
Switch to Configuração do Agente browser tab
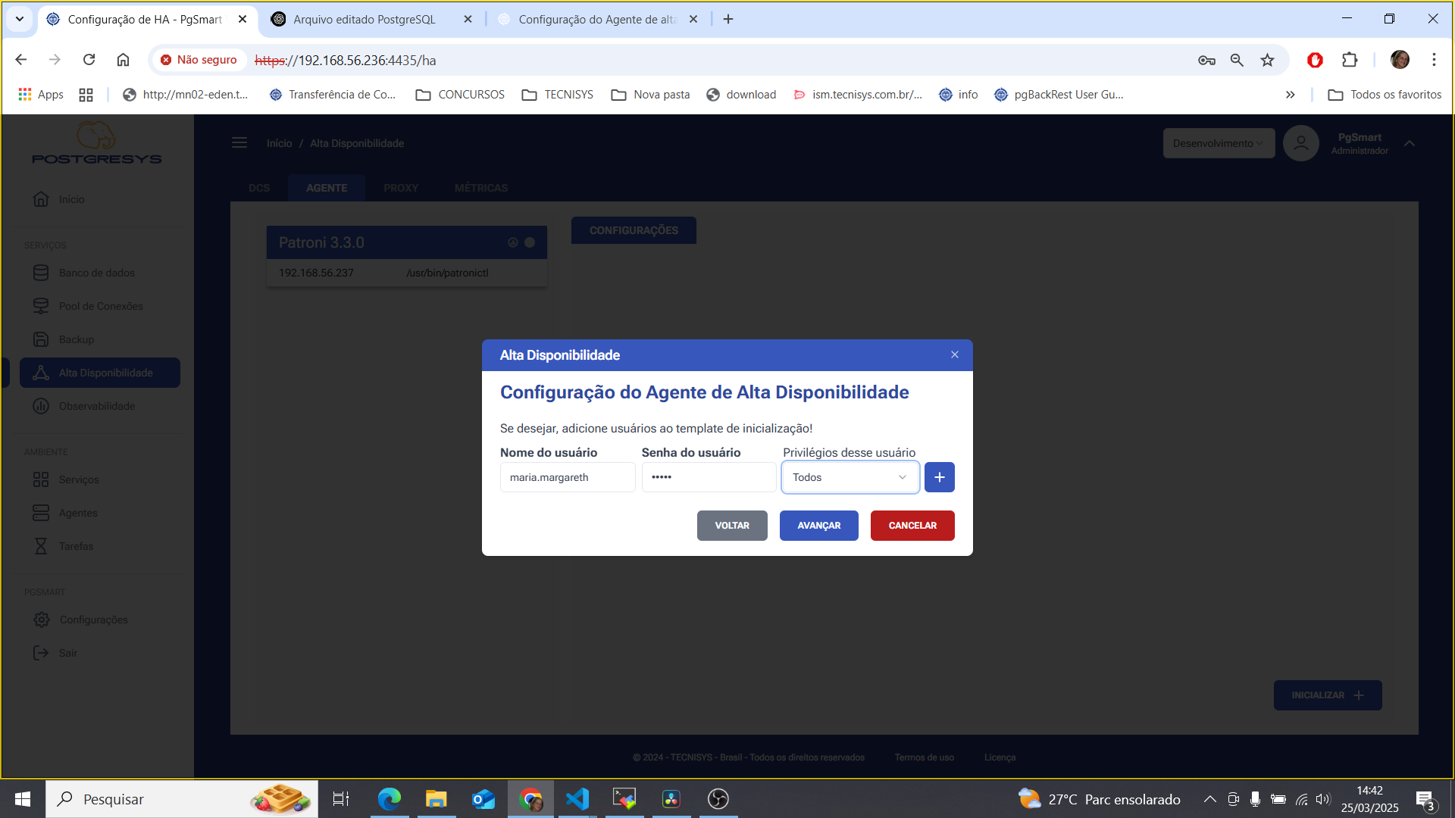coord(597,19)
